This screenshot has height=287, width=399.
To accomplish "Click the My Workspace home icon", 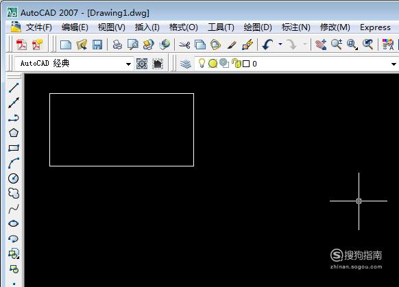I will point(158,64).
